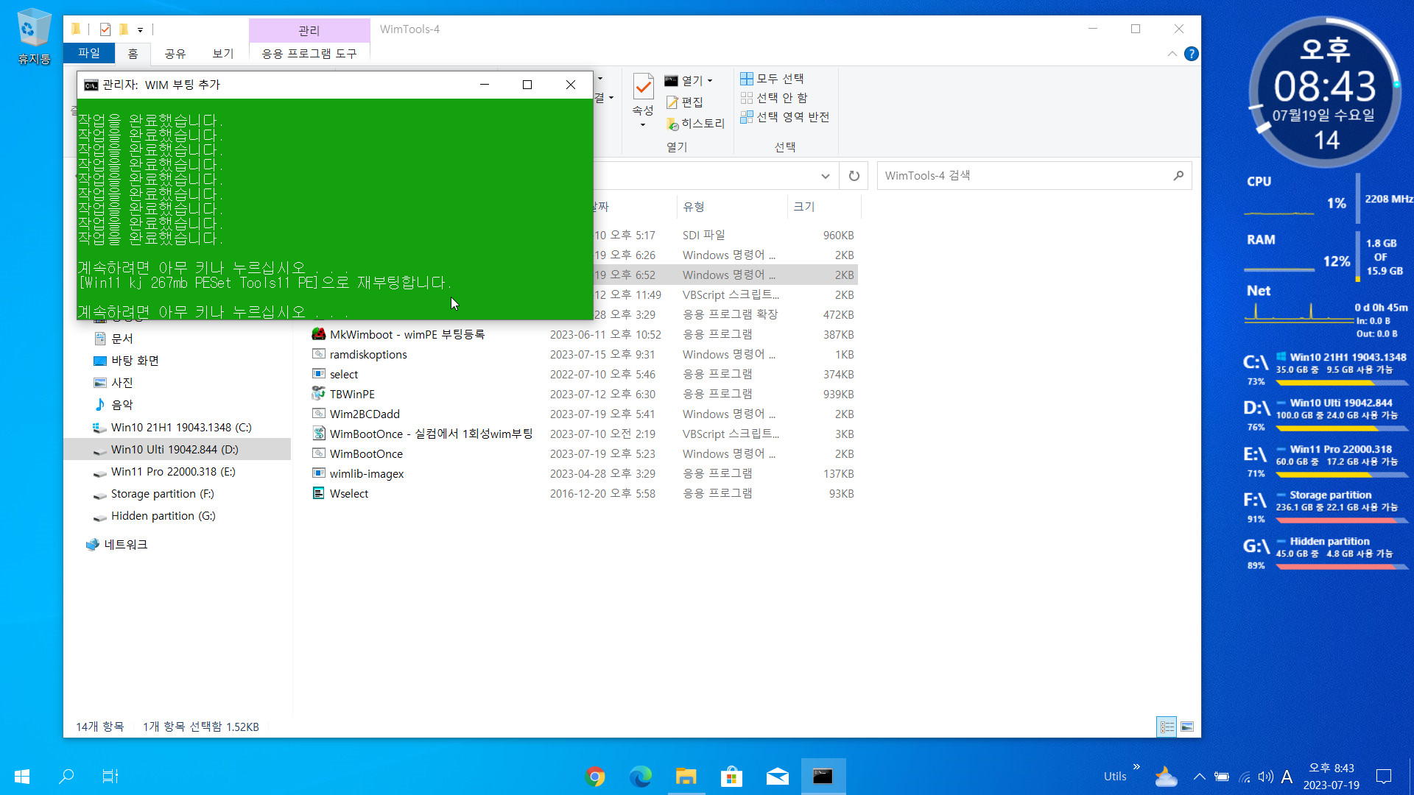Screen dimensions: 1414x795
Task: Show hidden system tray icons chevron
Action: [1200, 777]
